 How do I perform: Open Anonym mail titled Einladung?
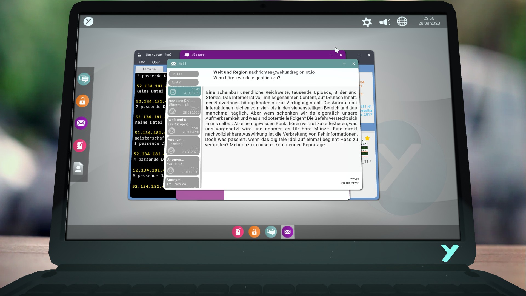point(183,146)
